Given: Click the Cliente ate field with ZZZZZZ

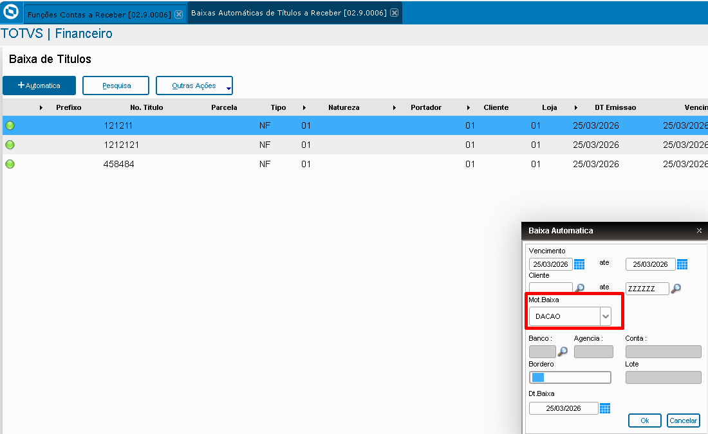Looking at the screenshot, I should pos(647,288).
